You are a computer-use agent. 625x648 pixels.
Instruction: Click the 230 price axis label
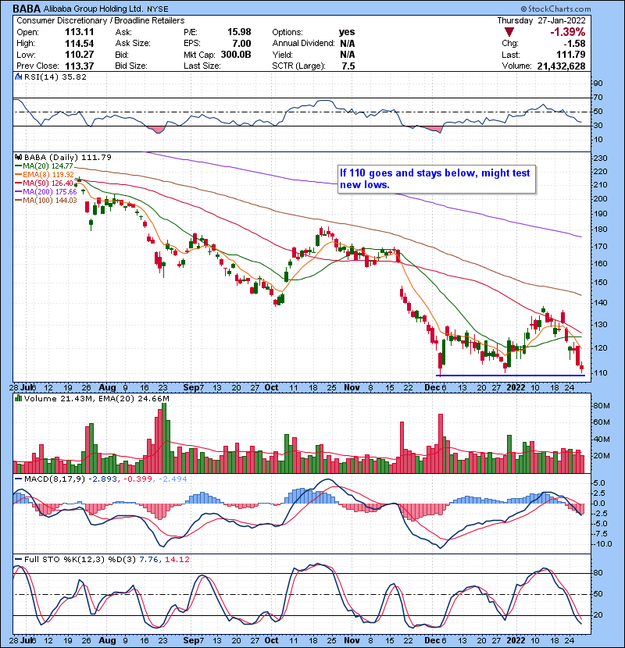click(601, 158)
